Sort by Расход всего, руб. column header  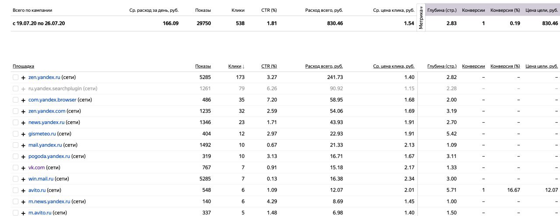click(x=324, y=66)
